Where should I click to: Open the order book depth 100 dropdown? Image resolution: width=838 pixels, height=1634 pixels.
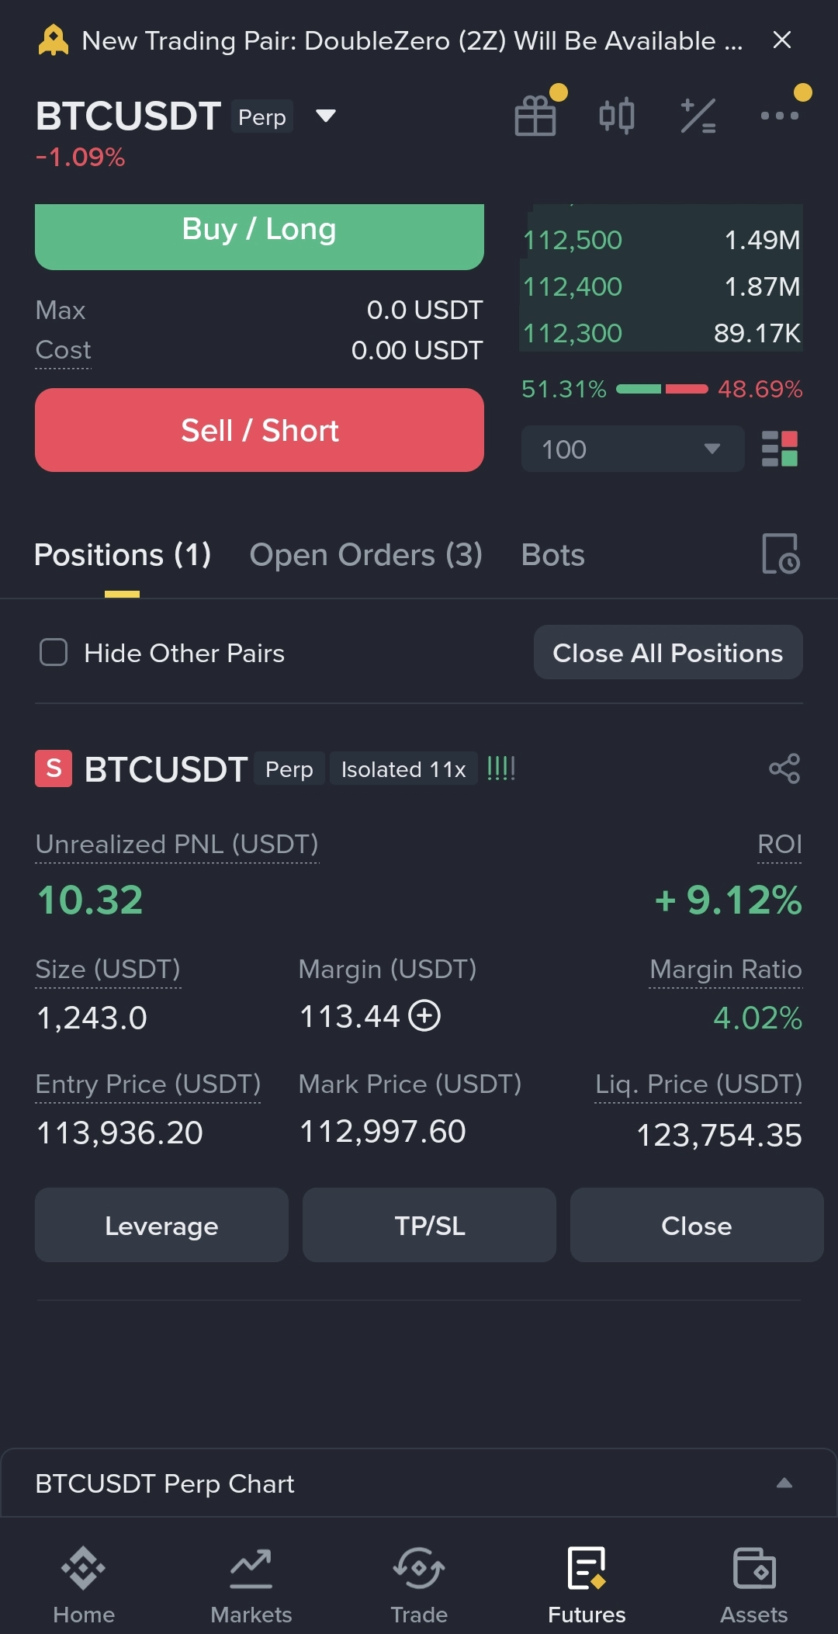pyautogui.click(x=632, y=449)
